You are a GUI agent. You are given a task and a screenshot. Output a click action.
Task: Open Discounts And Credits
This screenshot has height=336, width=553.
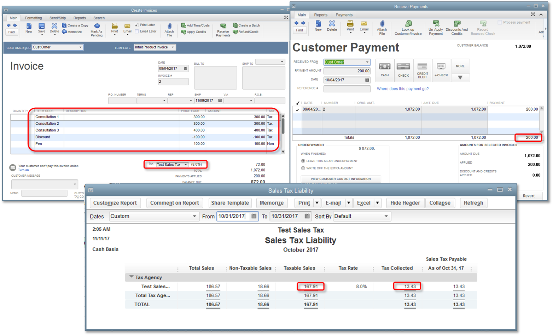click(x=456, y=28)
